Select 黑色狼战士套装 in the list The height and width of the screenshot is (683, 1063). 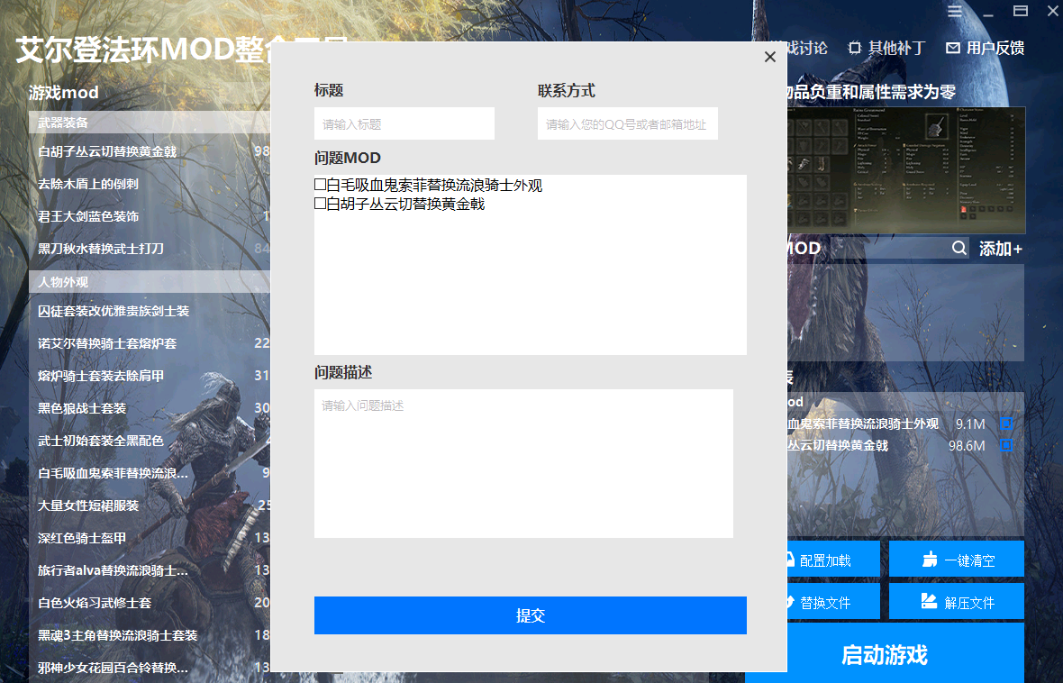pos(82,408)
